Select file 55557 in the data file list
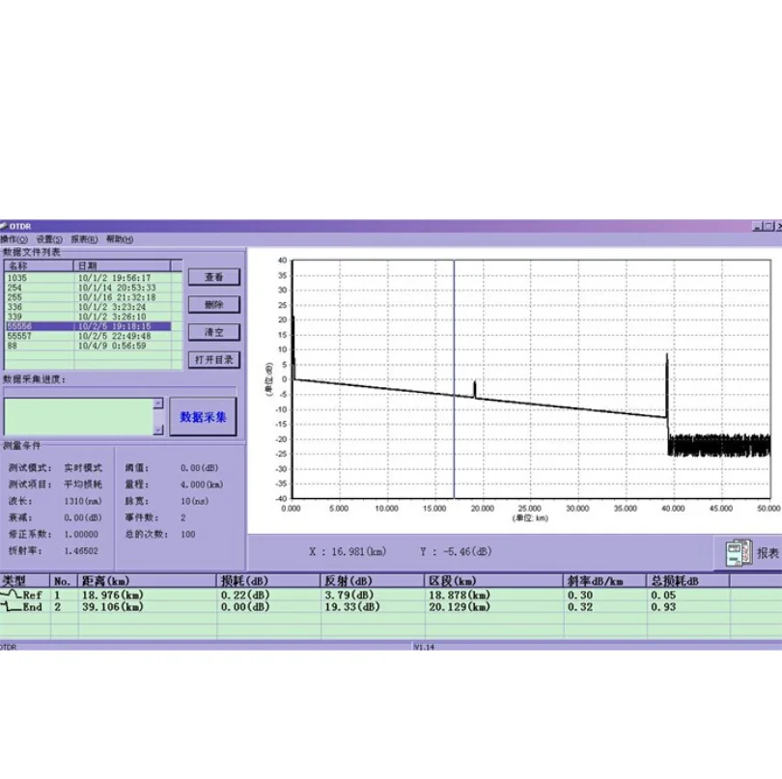Image resolution: width=782 pixels, height=779 pixels. coord(89,336)
